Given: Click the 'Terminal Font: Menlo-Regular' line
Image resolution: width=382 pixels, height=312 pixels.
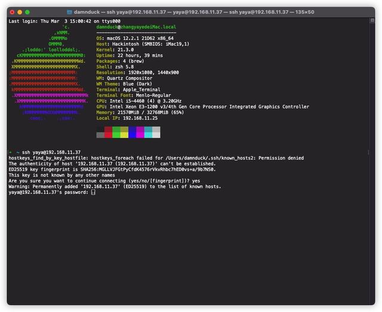Looking at the screenshot, I should [x=134, y=96].
